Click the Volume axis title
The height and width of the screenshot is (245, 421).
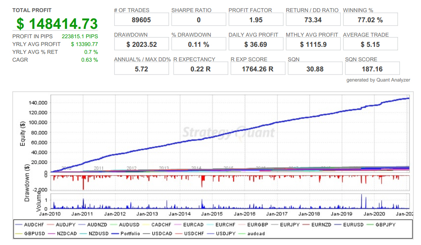pos(39,202)
